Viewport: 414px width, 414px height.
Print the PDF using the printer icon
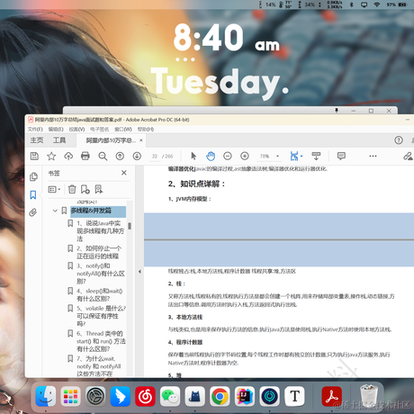[x=85, y=156]
